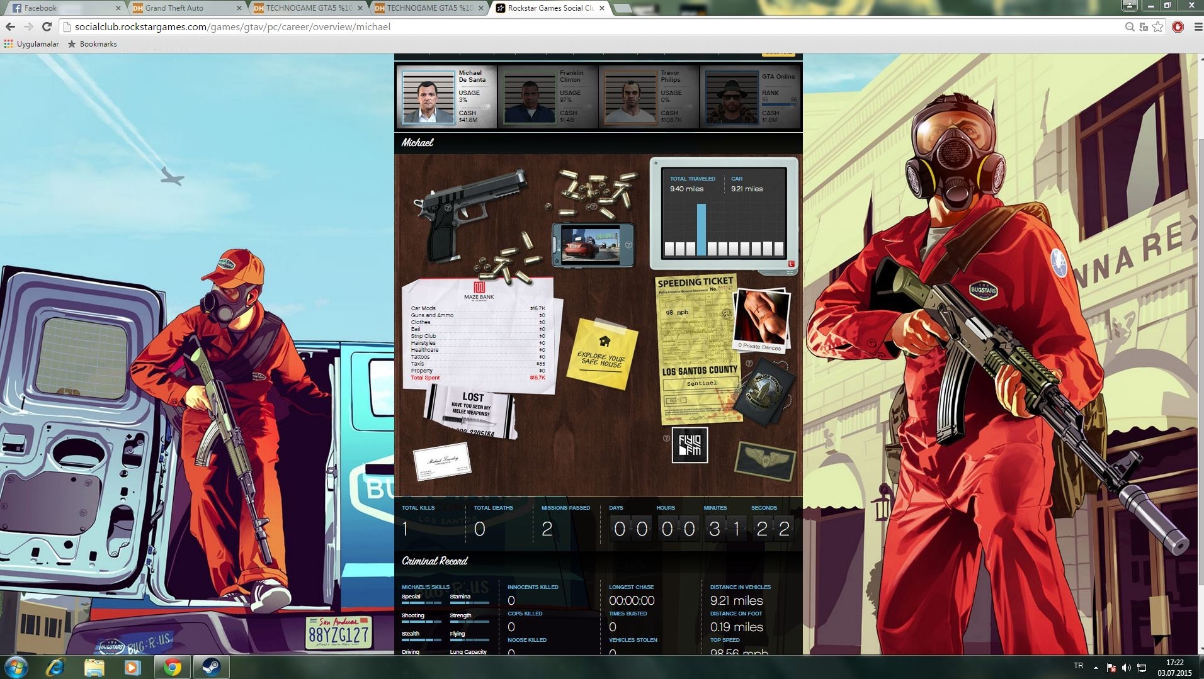
Task: Click the Chrome user profile button
Action: [x=1129, y=5]
